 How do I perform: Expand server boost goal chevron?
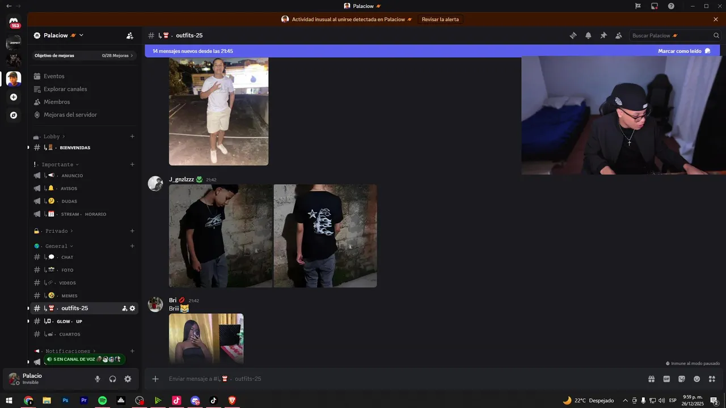tap(132, 56)
